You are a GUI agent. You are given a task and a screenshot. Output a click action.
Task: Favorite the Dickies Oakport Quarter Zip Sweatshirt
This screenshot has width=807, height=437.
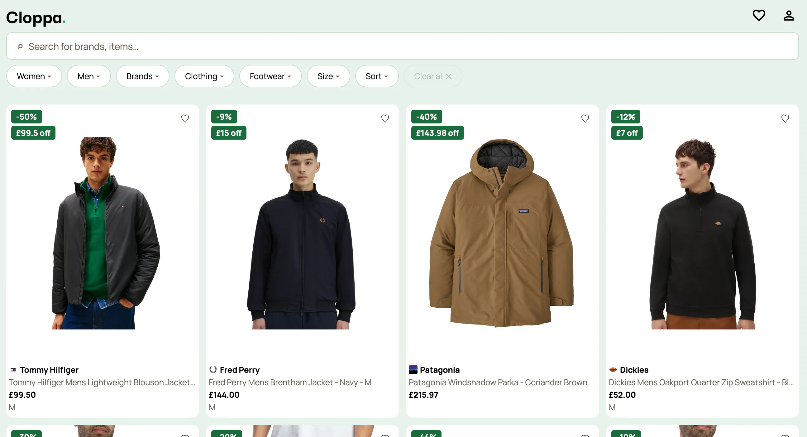coord(785,118)
